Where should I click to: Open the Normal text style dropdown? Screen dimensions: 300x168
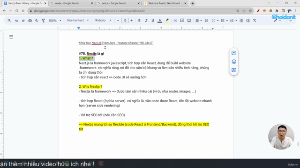(x=78, y=21)
